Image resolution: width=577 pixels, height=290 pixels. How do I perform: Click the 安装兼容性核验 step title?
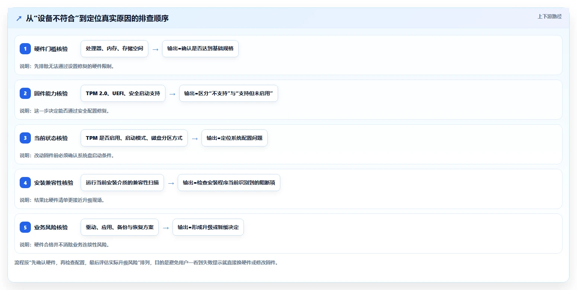[54, 183]
